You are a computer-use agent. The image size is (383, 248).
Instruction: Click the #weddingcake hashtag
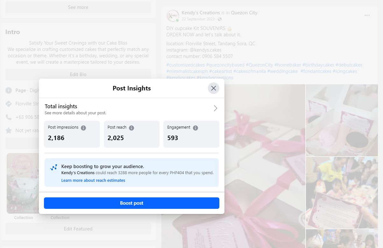(x=282, y=71)
